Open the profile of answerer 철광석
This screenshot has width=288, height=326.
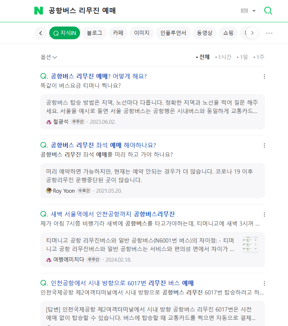pyautogui.click(x=61, y=122)
